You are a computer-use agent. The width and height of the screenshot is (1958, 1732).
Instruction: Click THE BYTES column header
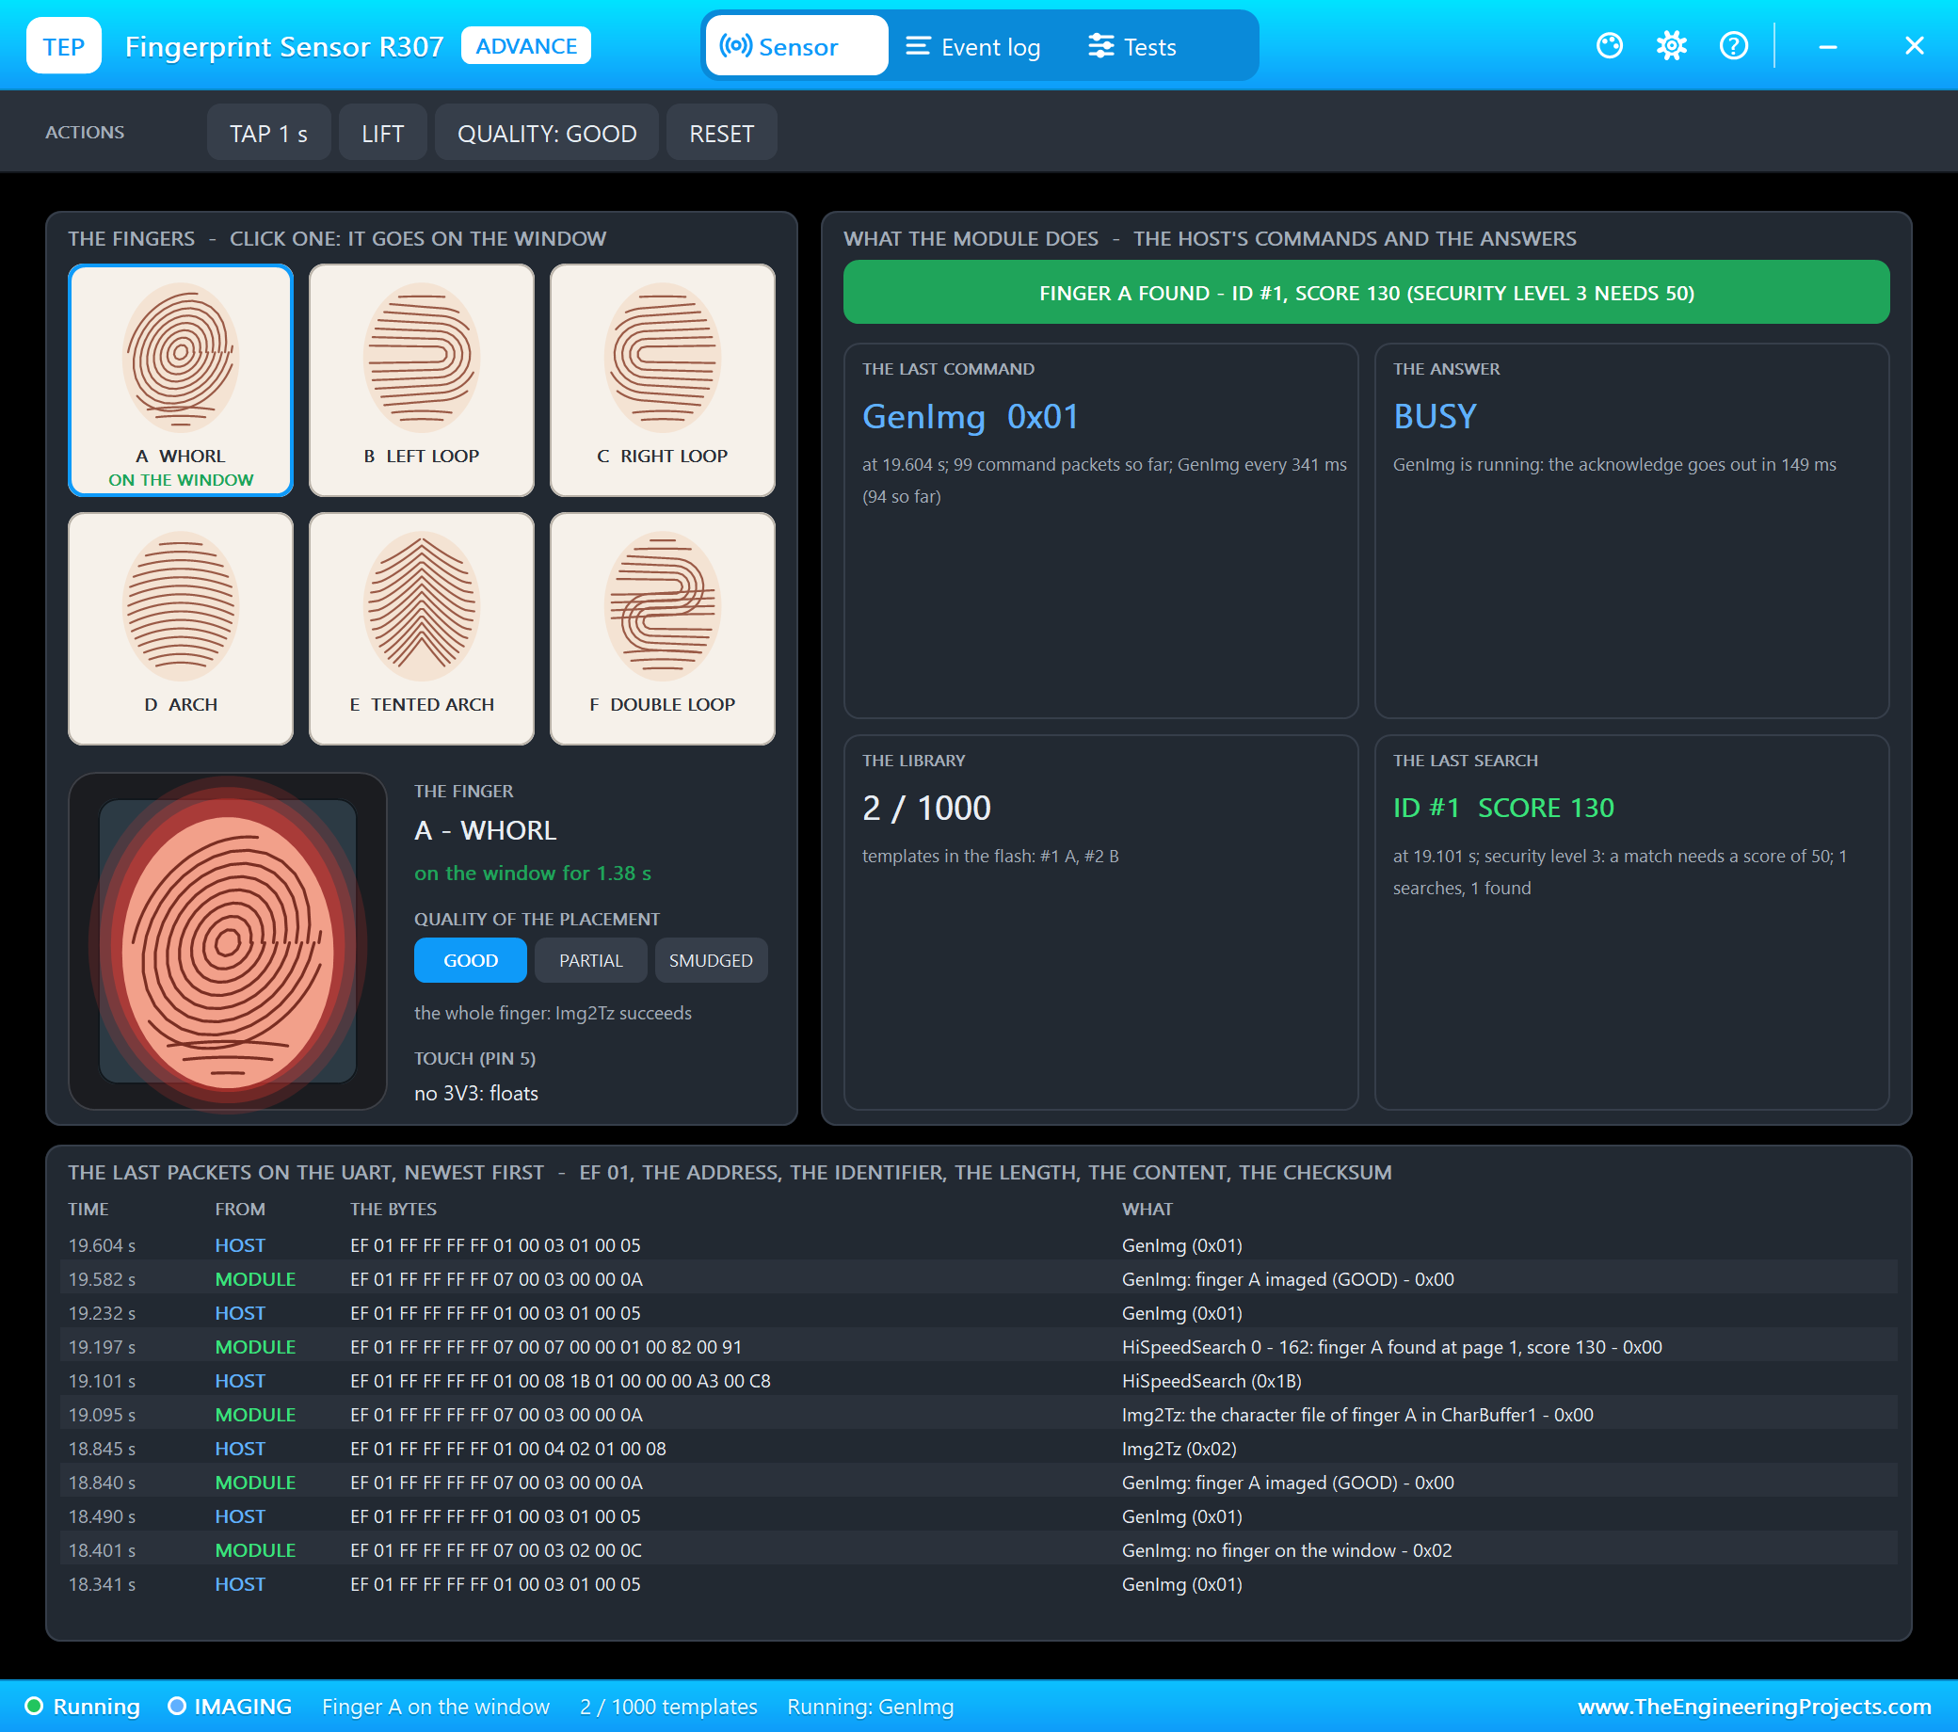click(393, 1209)
